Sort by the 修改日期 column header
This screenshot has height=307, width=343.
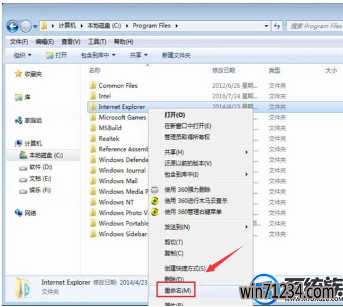click(x=223, y=70)
